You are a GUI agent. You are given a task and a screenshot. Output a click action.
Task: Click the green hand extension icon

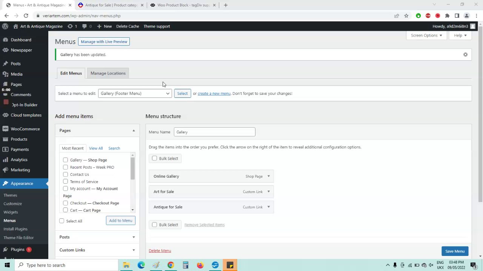(x=418, y=16)
